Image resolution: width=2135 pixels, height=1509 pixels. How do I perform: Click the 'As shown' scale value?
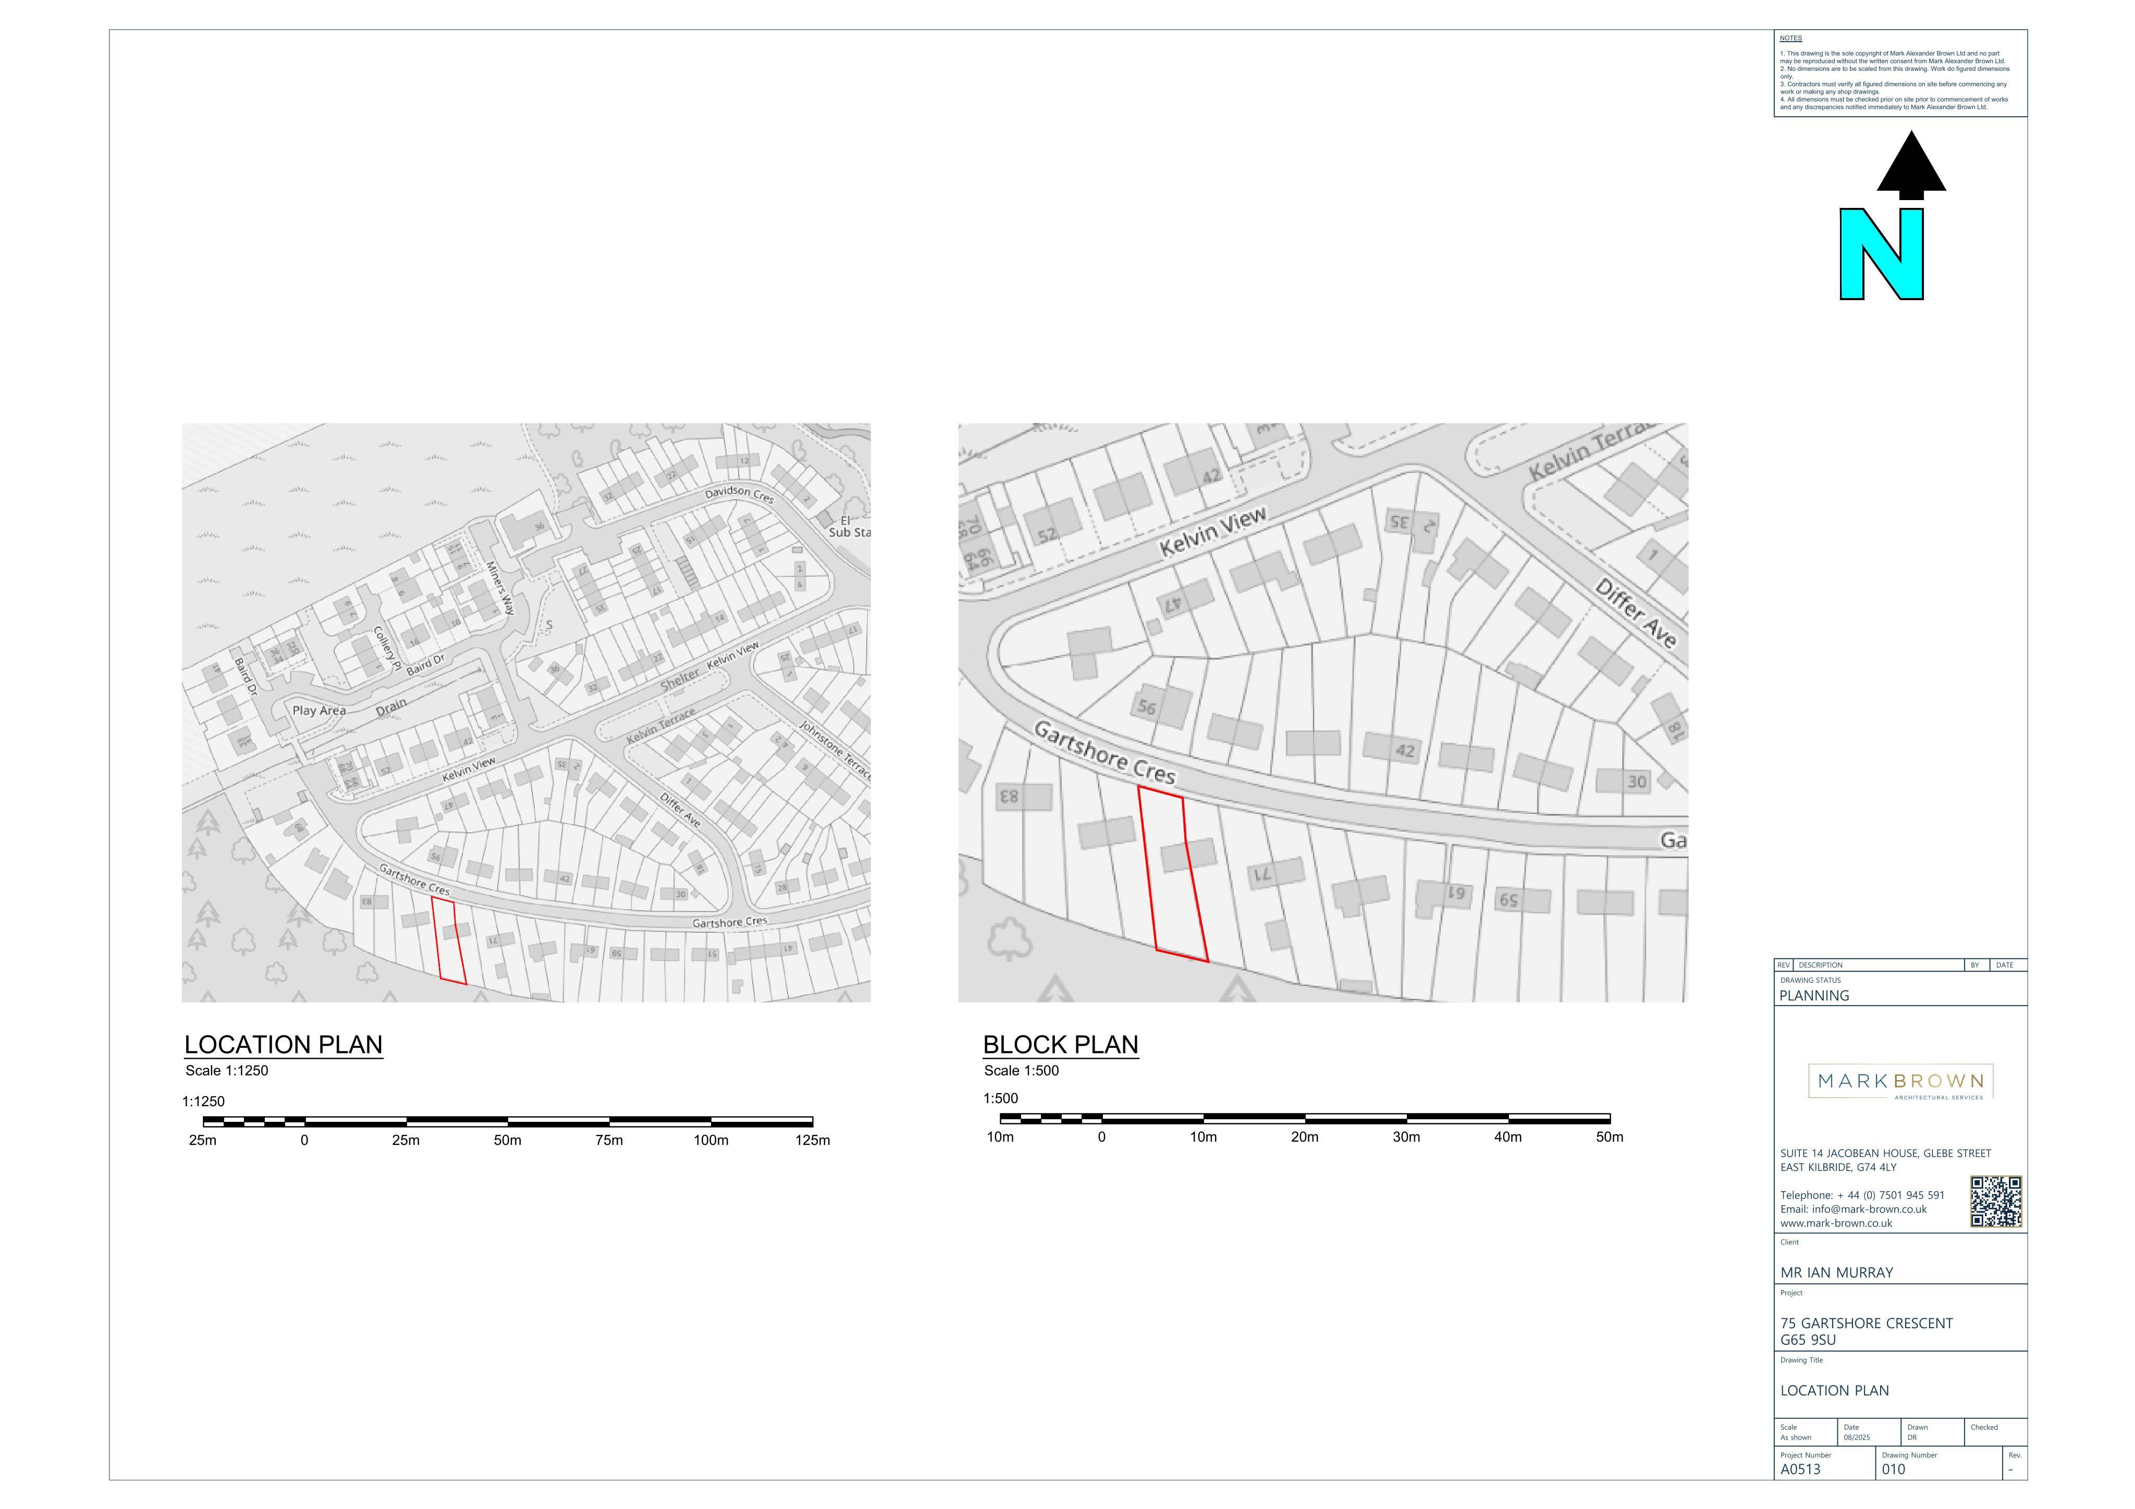1796,1438
